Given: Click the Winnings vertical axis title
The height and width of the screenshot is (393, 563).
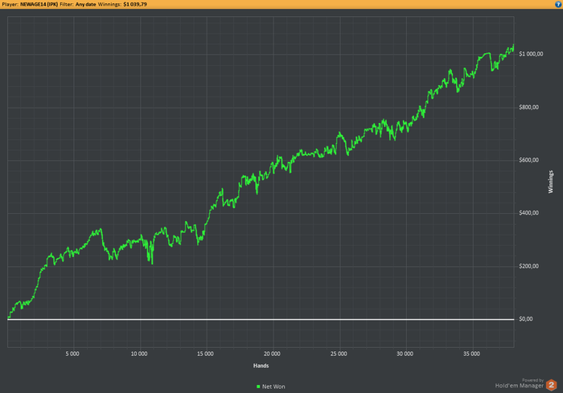Looking at the screenshot, I should click(550, 182).
